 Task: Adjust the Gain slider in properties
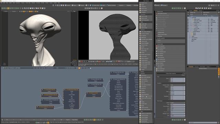178,110
